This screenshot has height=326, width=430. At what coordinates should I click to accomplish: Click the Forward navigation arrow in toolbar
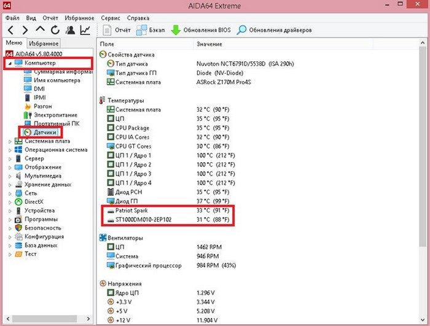tap(26, 30)
